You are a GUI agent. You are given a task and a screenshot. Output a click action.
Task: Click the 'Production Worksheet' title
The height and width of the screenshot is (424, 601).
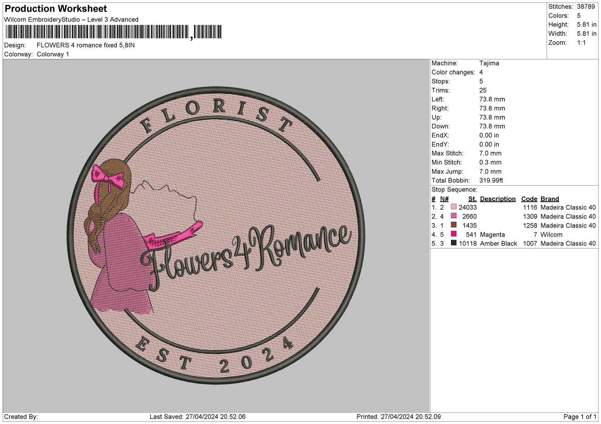56,9
